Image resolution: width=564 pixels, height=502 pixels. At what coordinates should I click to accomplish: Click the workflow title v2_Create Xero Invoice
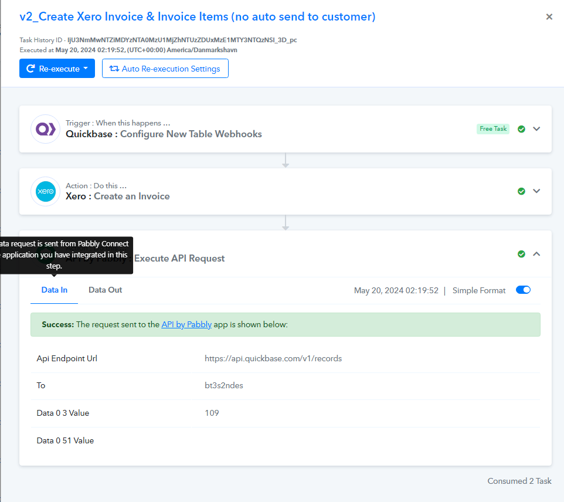198,16
